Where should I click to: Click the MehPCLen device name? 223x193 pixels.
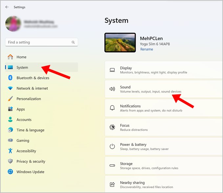tap(151, 38)
